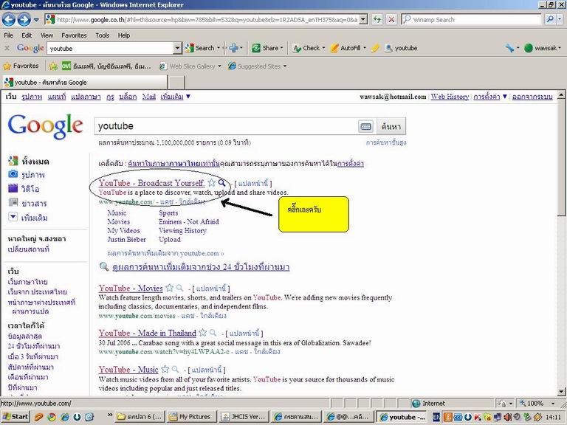This screenshot has height=425, width=567.
Task: Click the Eminem - Not Afraid sitelink
Action: 189,221
